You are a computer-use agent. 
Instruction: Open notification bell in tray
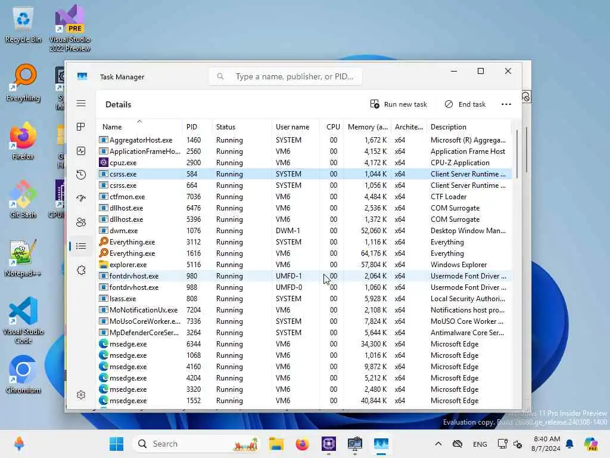coord(569,444)
